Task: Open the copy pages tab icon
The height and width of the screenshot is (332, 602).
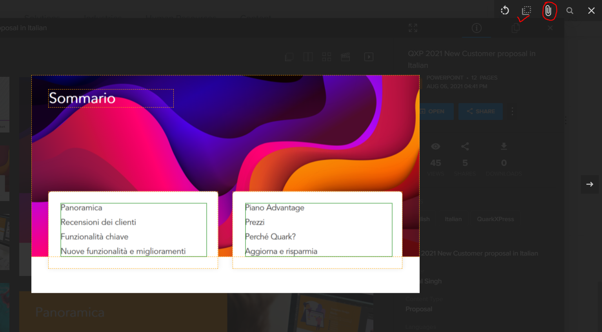Action: pos(516,28)
